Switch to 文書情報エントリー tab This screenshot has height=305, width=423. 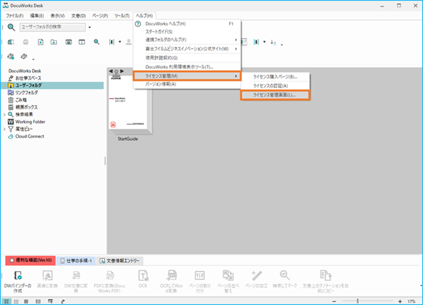coord(120,261)
